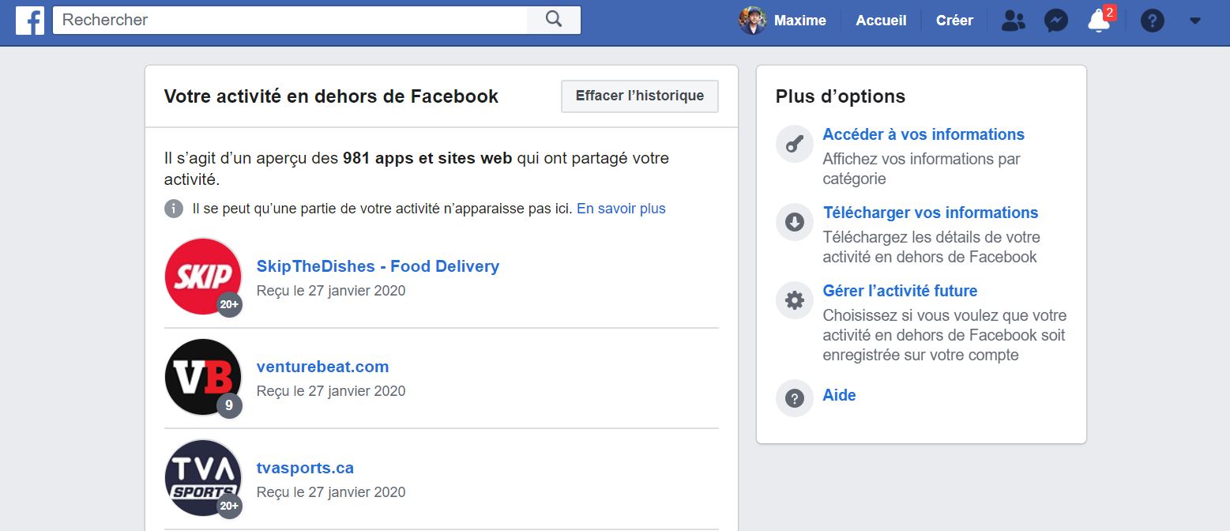Go to Accueil in the top navigation
The image size is (1230, 531).
pos(881,21)
